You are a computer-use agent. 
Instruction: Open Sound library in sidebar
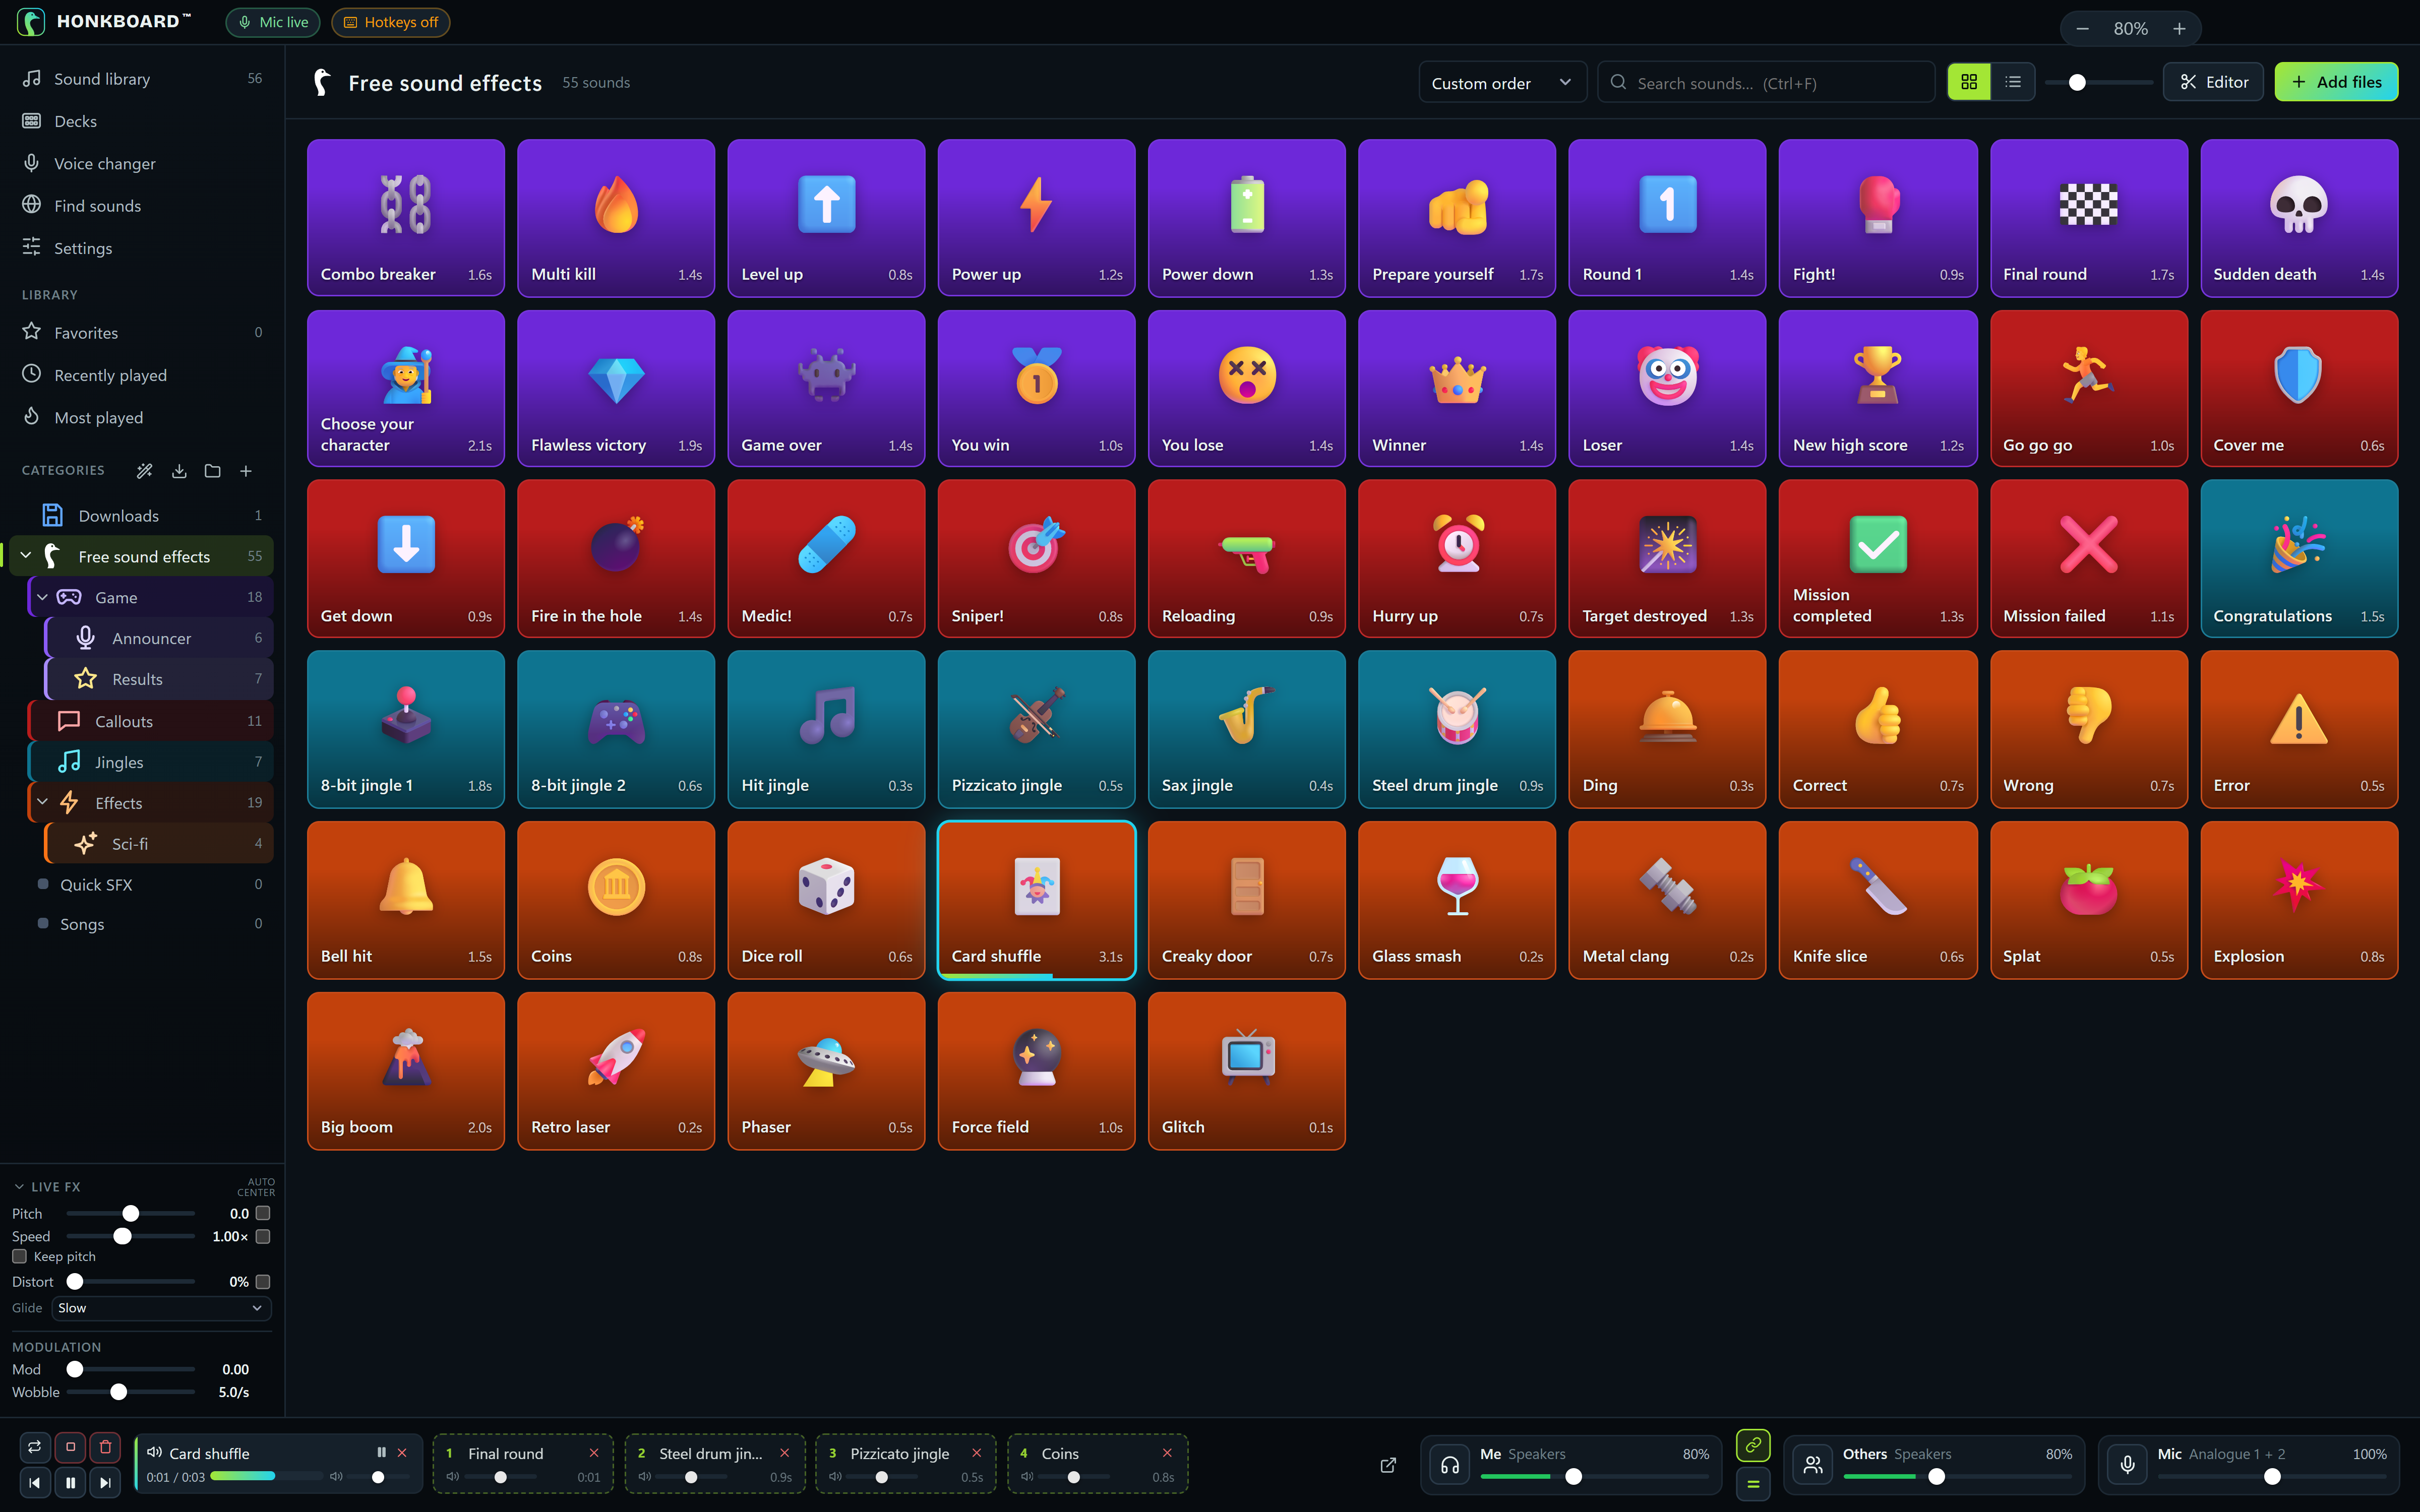click(x=142, y=79)
